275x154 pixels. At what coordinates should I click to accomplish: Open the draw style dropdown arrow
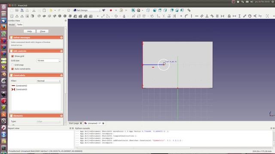pyautogui.click(x=142, y=10)
